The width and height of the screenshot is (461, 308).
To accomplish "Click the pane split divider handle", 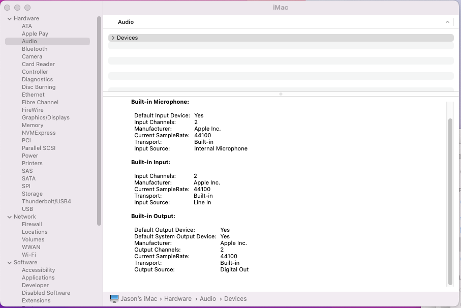I will point(281,94).
